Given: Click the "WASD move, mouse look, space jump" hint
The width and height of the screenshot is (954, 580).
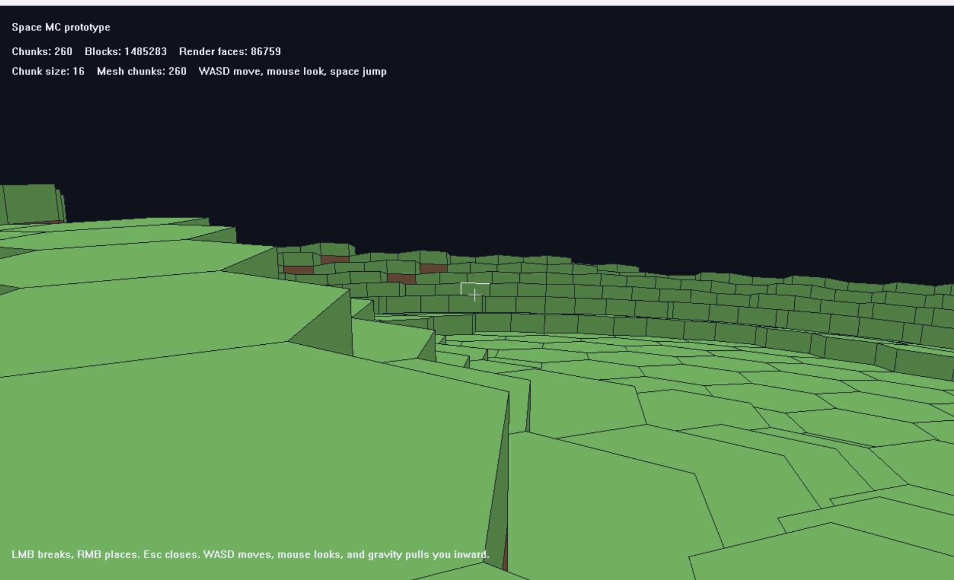Looking at the screenshot, I should tap(292, 71).
